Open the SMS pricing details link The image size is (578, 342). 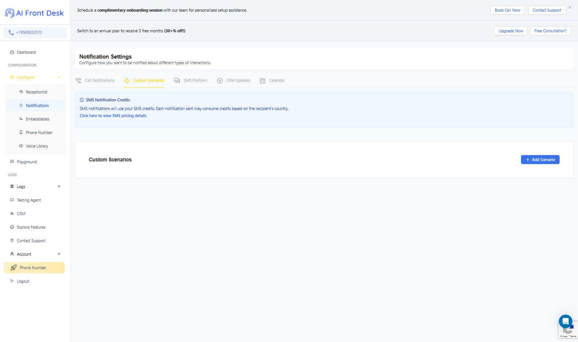[x=113, y=116]
